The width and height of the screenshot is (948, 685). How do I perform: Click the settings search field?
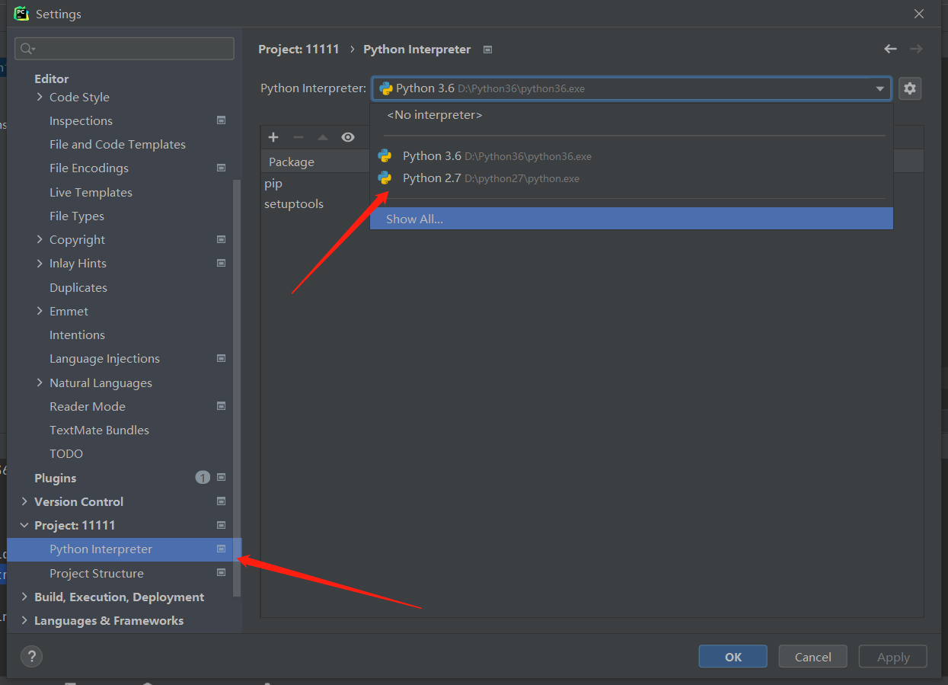[124, 49]
